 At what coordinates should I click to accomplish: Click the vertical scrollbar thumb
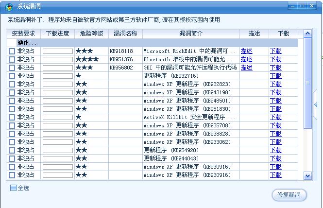coord(307,83)
